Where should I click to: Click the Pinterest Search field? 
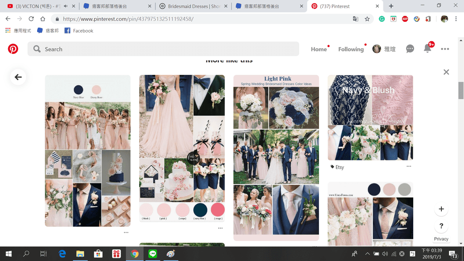click(x=163, y=49)
